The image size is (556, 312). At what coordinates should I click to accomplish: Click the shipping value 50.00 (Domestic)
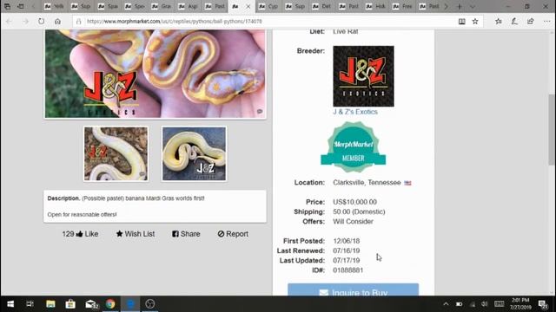pyautogui.click(x=359, y=211)
